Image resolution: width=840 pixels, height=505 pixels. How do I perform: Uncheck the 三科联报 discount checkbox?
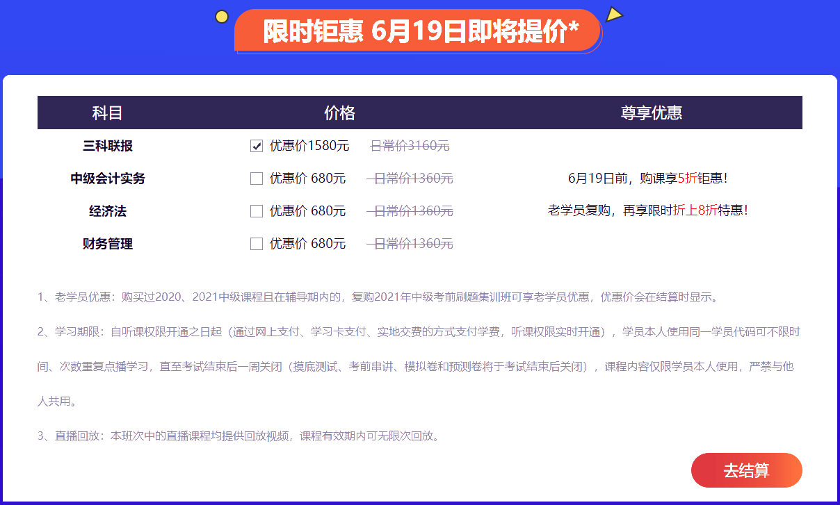[256, 145]
